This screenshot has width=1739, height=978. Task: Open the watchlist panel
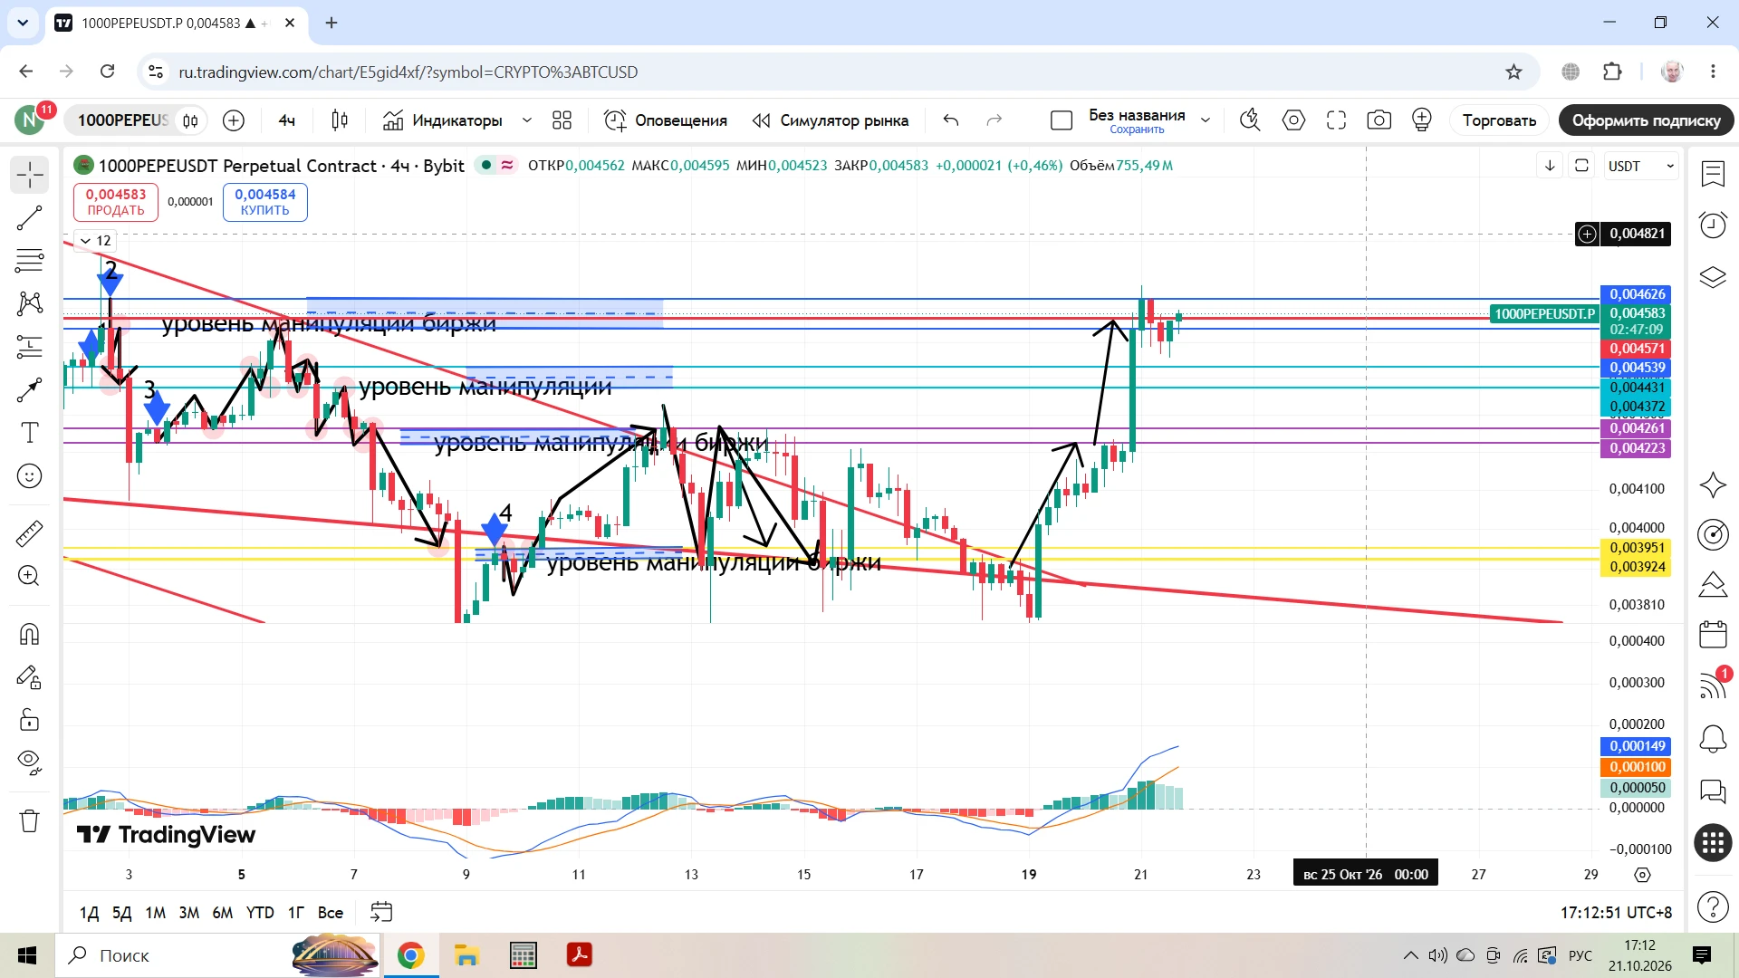coord(1713,174)
